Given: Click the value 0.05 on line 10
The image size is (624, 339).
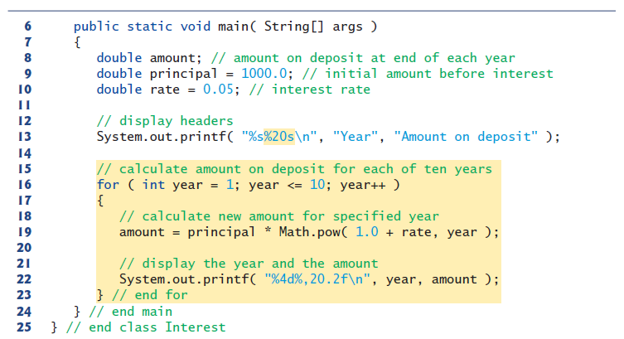Looking at the screenshot, I should (x=218, y=90).
